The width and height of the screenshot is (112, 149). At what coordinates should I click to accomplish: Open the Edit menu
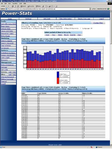[6, 4]
